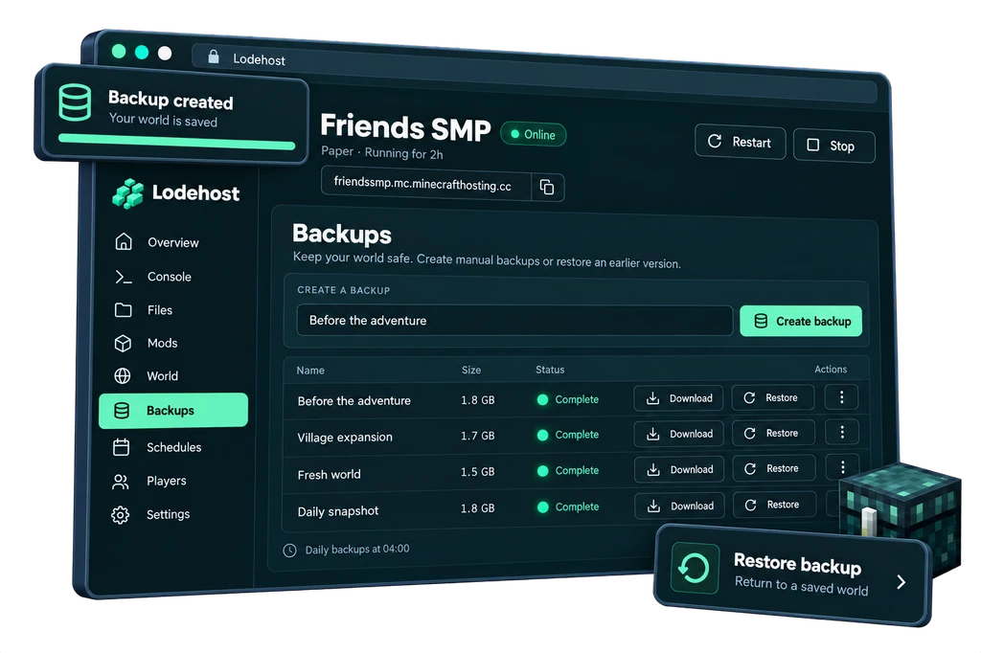981x653 pixels.
Task: Click the CREATE A BACKUP label
Action: tap(344, 290)
